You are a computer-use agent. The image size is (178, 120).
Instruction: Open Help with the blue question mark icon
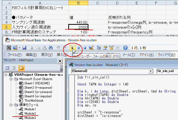125,48
